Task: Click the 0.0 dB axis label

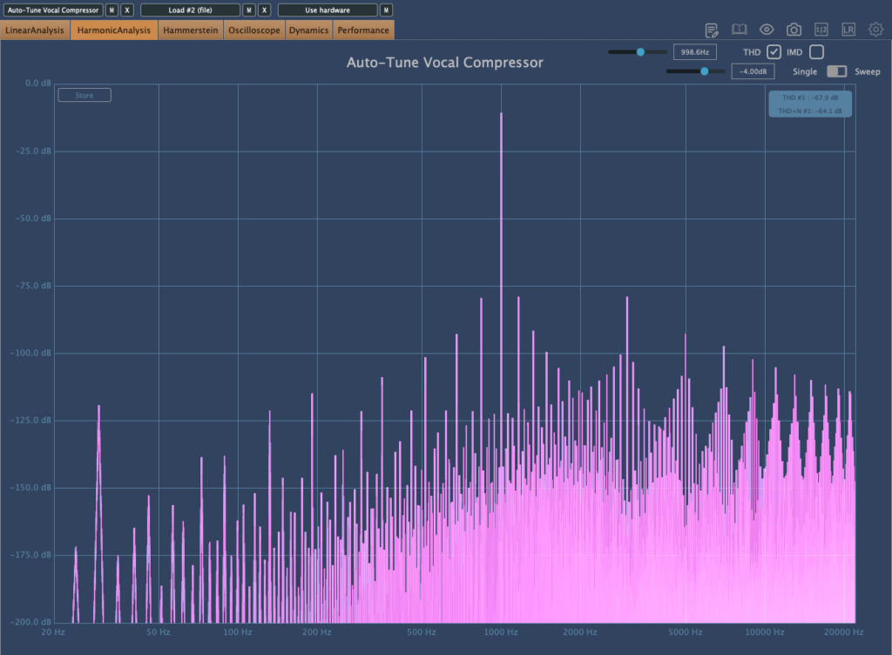Action: (x=38, y=83)
